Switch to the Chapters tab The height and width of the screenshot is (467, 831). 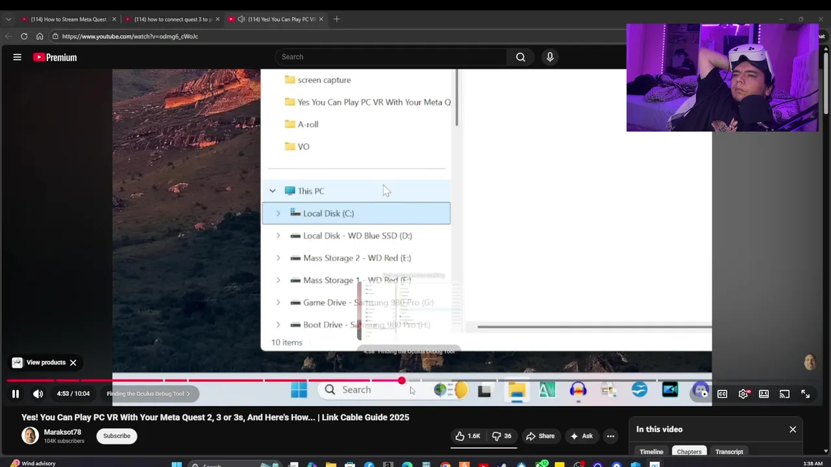click(x=689, y=452)
